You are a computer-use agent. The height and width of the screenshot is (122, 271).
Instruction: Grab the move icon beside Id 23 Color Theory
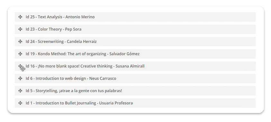click(x=20, y=29)
